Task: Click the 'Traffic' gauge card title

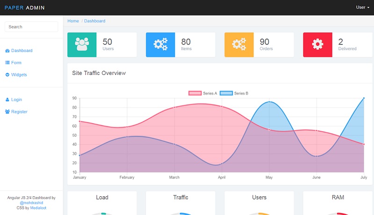Action: click(180, 197)
